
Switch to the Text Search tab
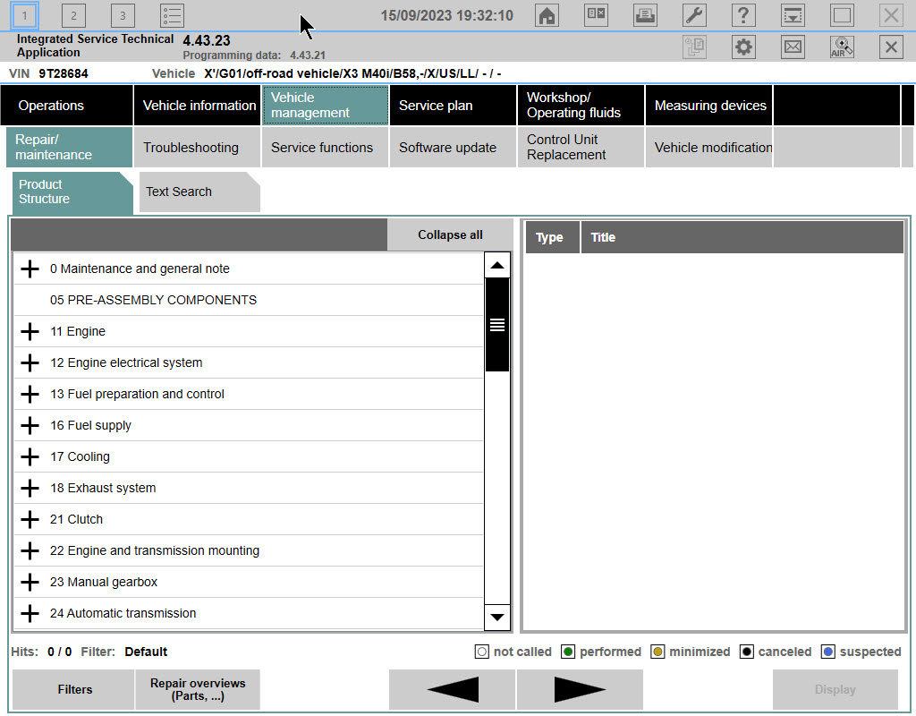click(x=199, y=192)
